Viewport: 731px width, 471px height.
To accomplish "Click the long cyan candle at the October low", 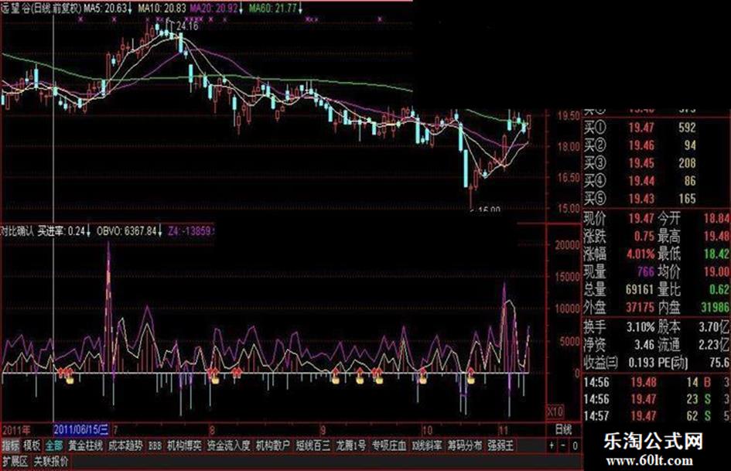I will click(465, 168).
